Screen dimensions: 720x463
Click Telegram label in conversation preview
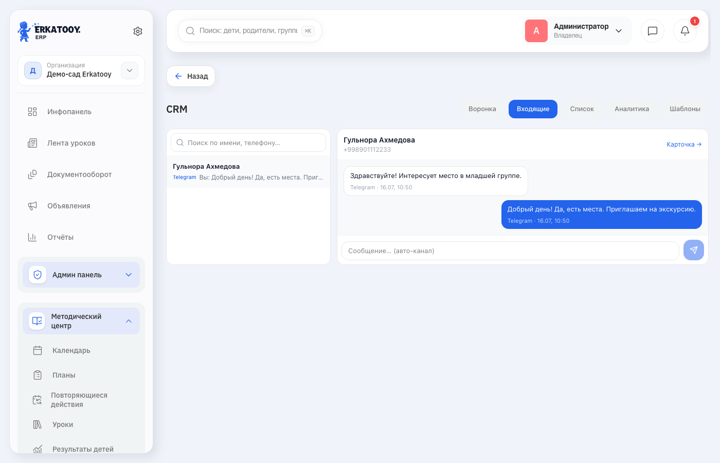(184, 177)
